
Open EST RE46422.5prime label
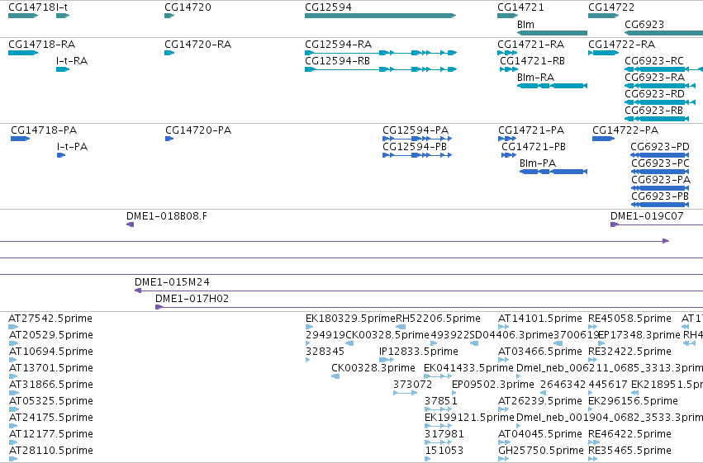coord(630,434)
